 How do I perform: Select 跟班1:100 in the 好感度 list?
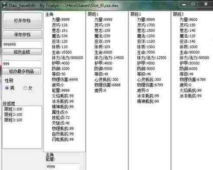coord(13,109)
